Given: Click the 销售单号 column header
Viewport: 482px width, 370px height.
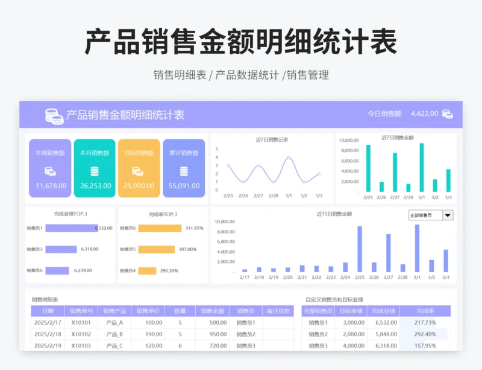Looking at the screenshot, I should tap(81, 311).
